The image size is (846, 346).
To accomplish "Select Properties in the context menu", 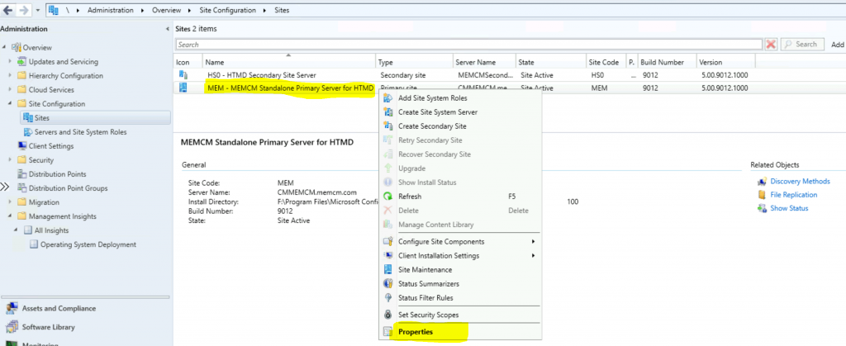I will tap(460, 332).
